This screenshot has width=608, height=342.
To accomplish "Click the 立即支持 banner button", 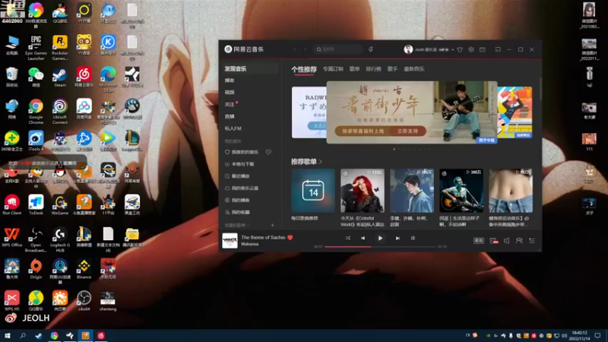I will 407,131.
